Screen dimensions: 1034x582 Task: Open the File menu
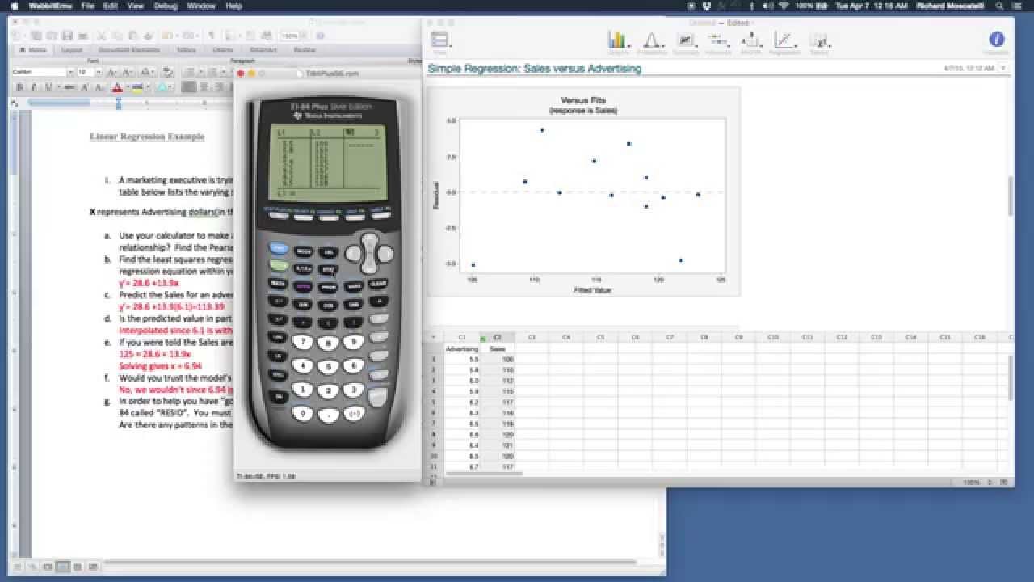87,6
